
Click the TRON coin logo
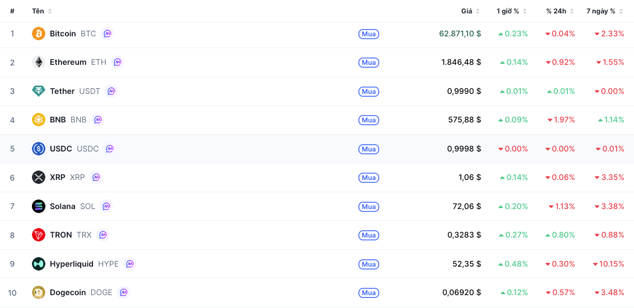[x=39, y=235]
